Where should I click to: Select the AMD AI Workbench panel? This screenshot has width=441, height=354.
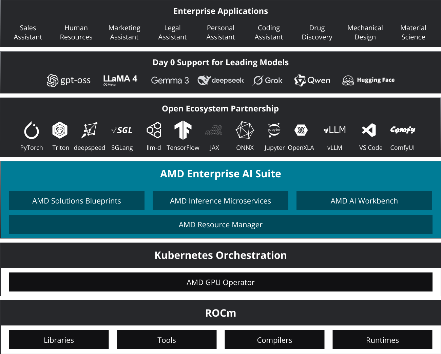364,200
